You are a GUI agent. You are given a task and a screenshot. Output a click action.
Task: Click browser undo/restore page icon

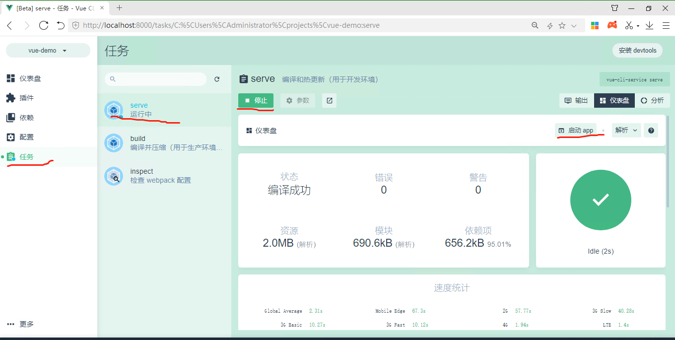point(61,25)
